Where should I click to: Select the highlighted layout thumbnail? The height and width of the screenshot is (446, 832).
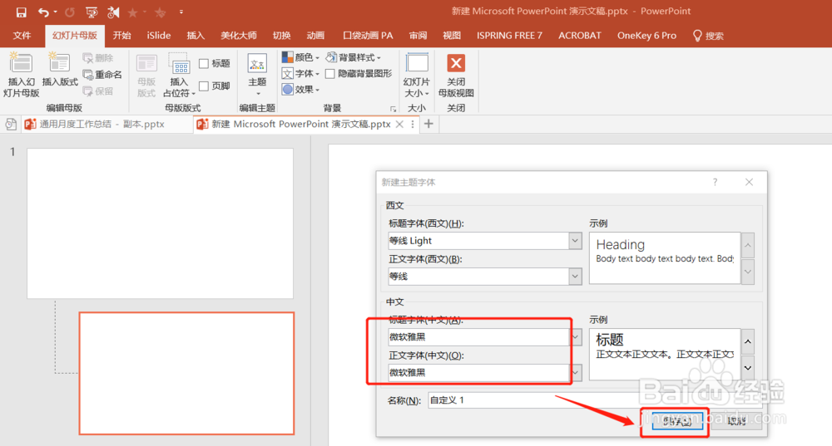coord(186,374)
